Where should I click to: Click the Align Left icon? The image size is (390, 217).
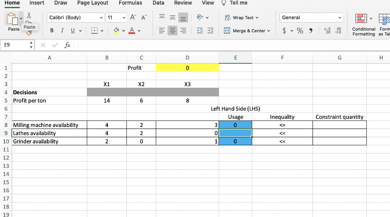coord(162,31)
